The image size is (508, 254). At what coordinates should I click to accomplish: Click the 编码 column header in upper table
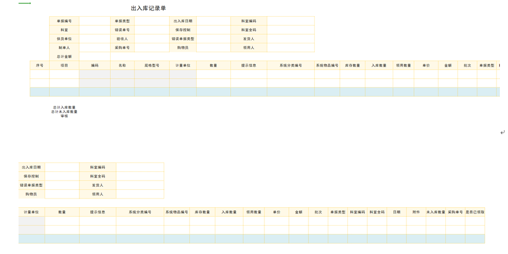click(95, 65)
